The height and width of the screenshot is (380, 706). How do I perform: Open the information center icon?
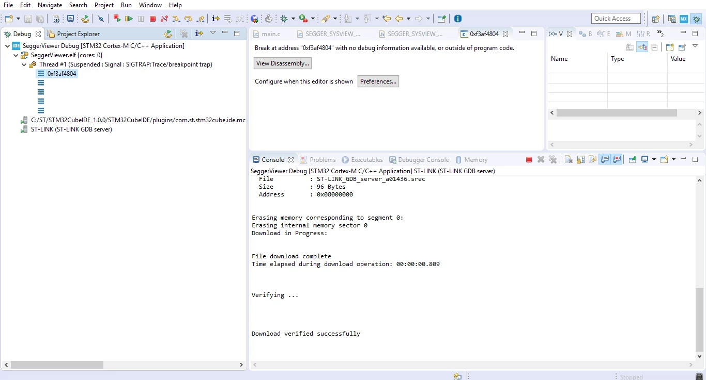[x=458, y=19]
